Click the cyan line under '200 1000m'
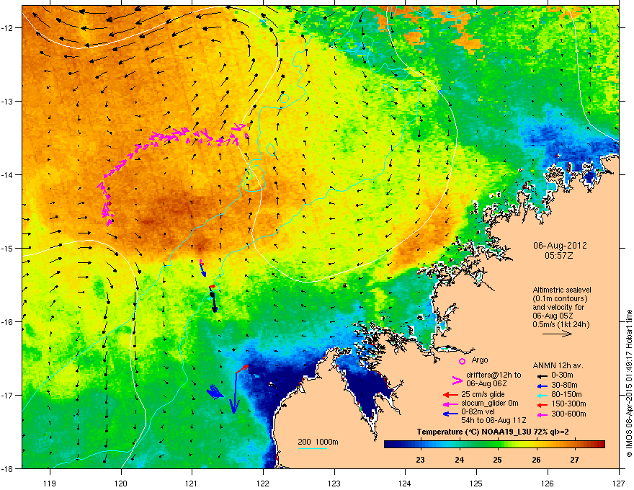The width and height of the screenshot is (634, 490). 313,448
